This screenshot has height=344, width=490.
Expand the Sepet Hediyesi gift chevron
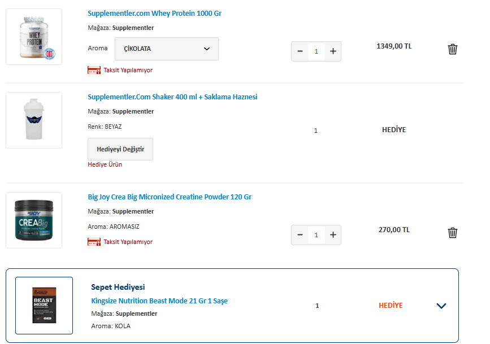click(x=441, y=306)
